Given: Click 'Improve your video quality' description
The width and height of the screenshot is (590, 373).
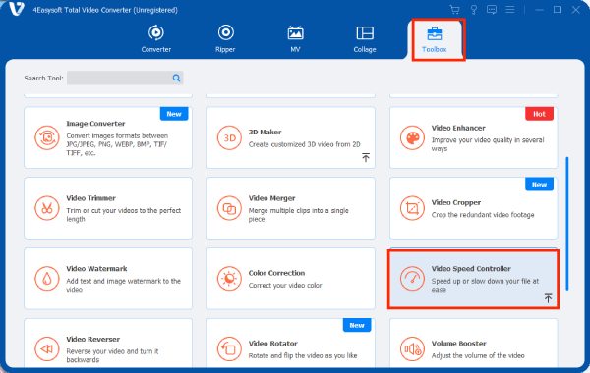Looking at the screenshot, I should [x=488, y=144].
